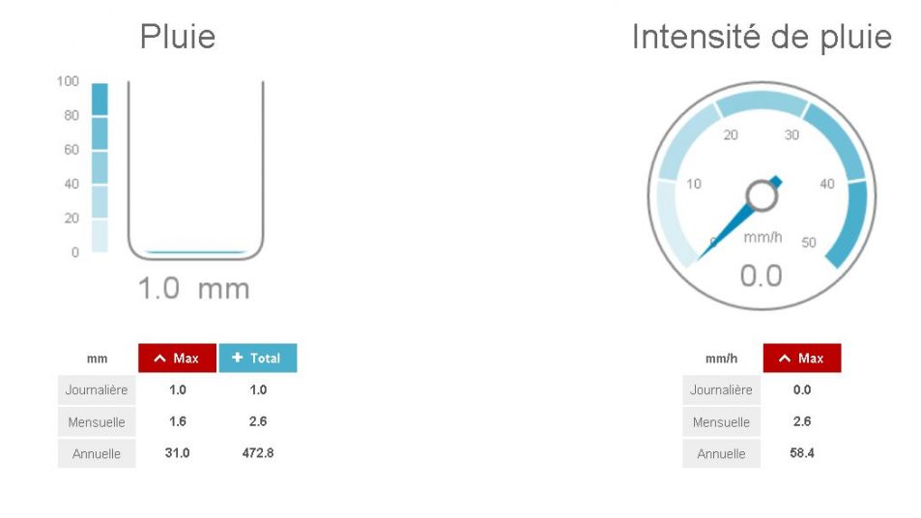This screenshot has width=921, height=518.
Task: Click the Intensité de pluie heading
Action: point(761,37)
